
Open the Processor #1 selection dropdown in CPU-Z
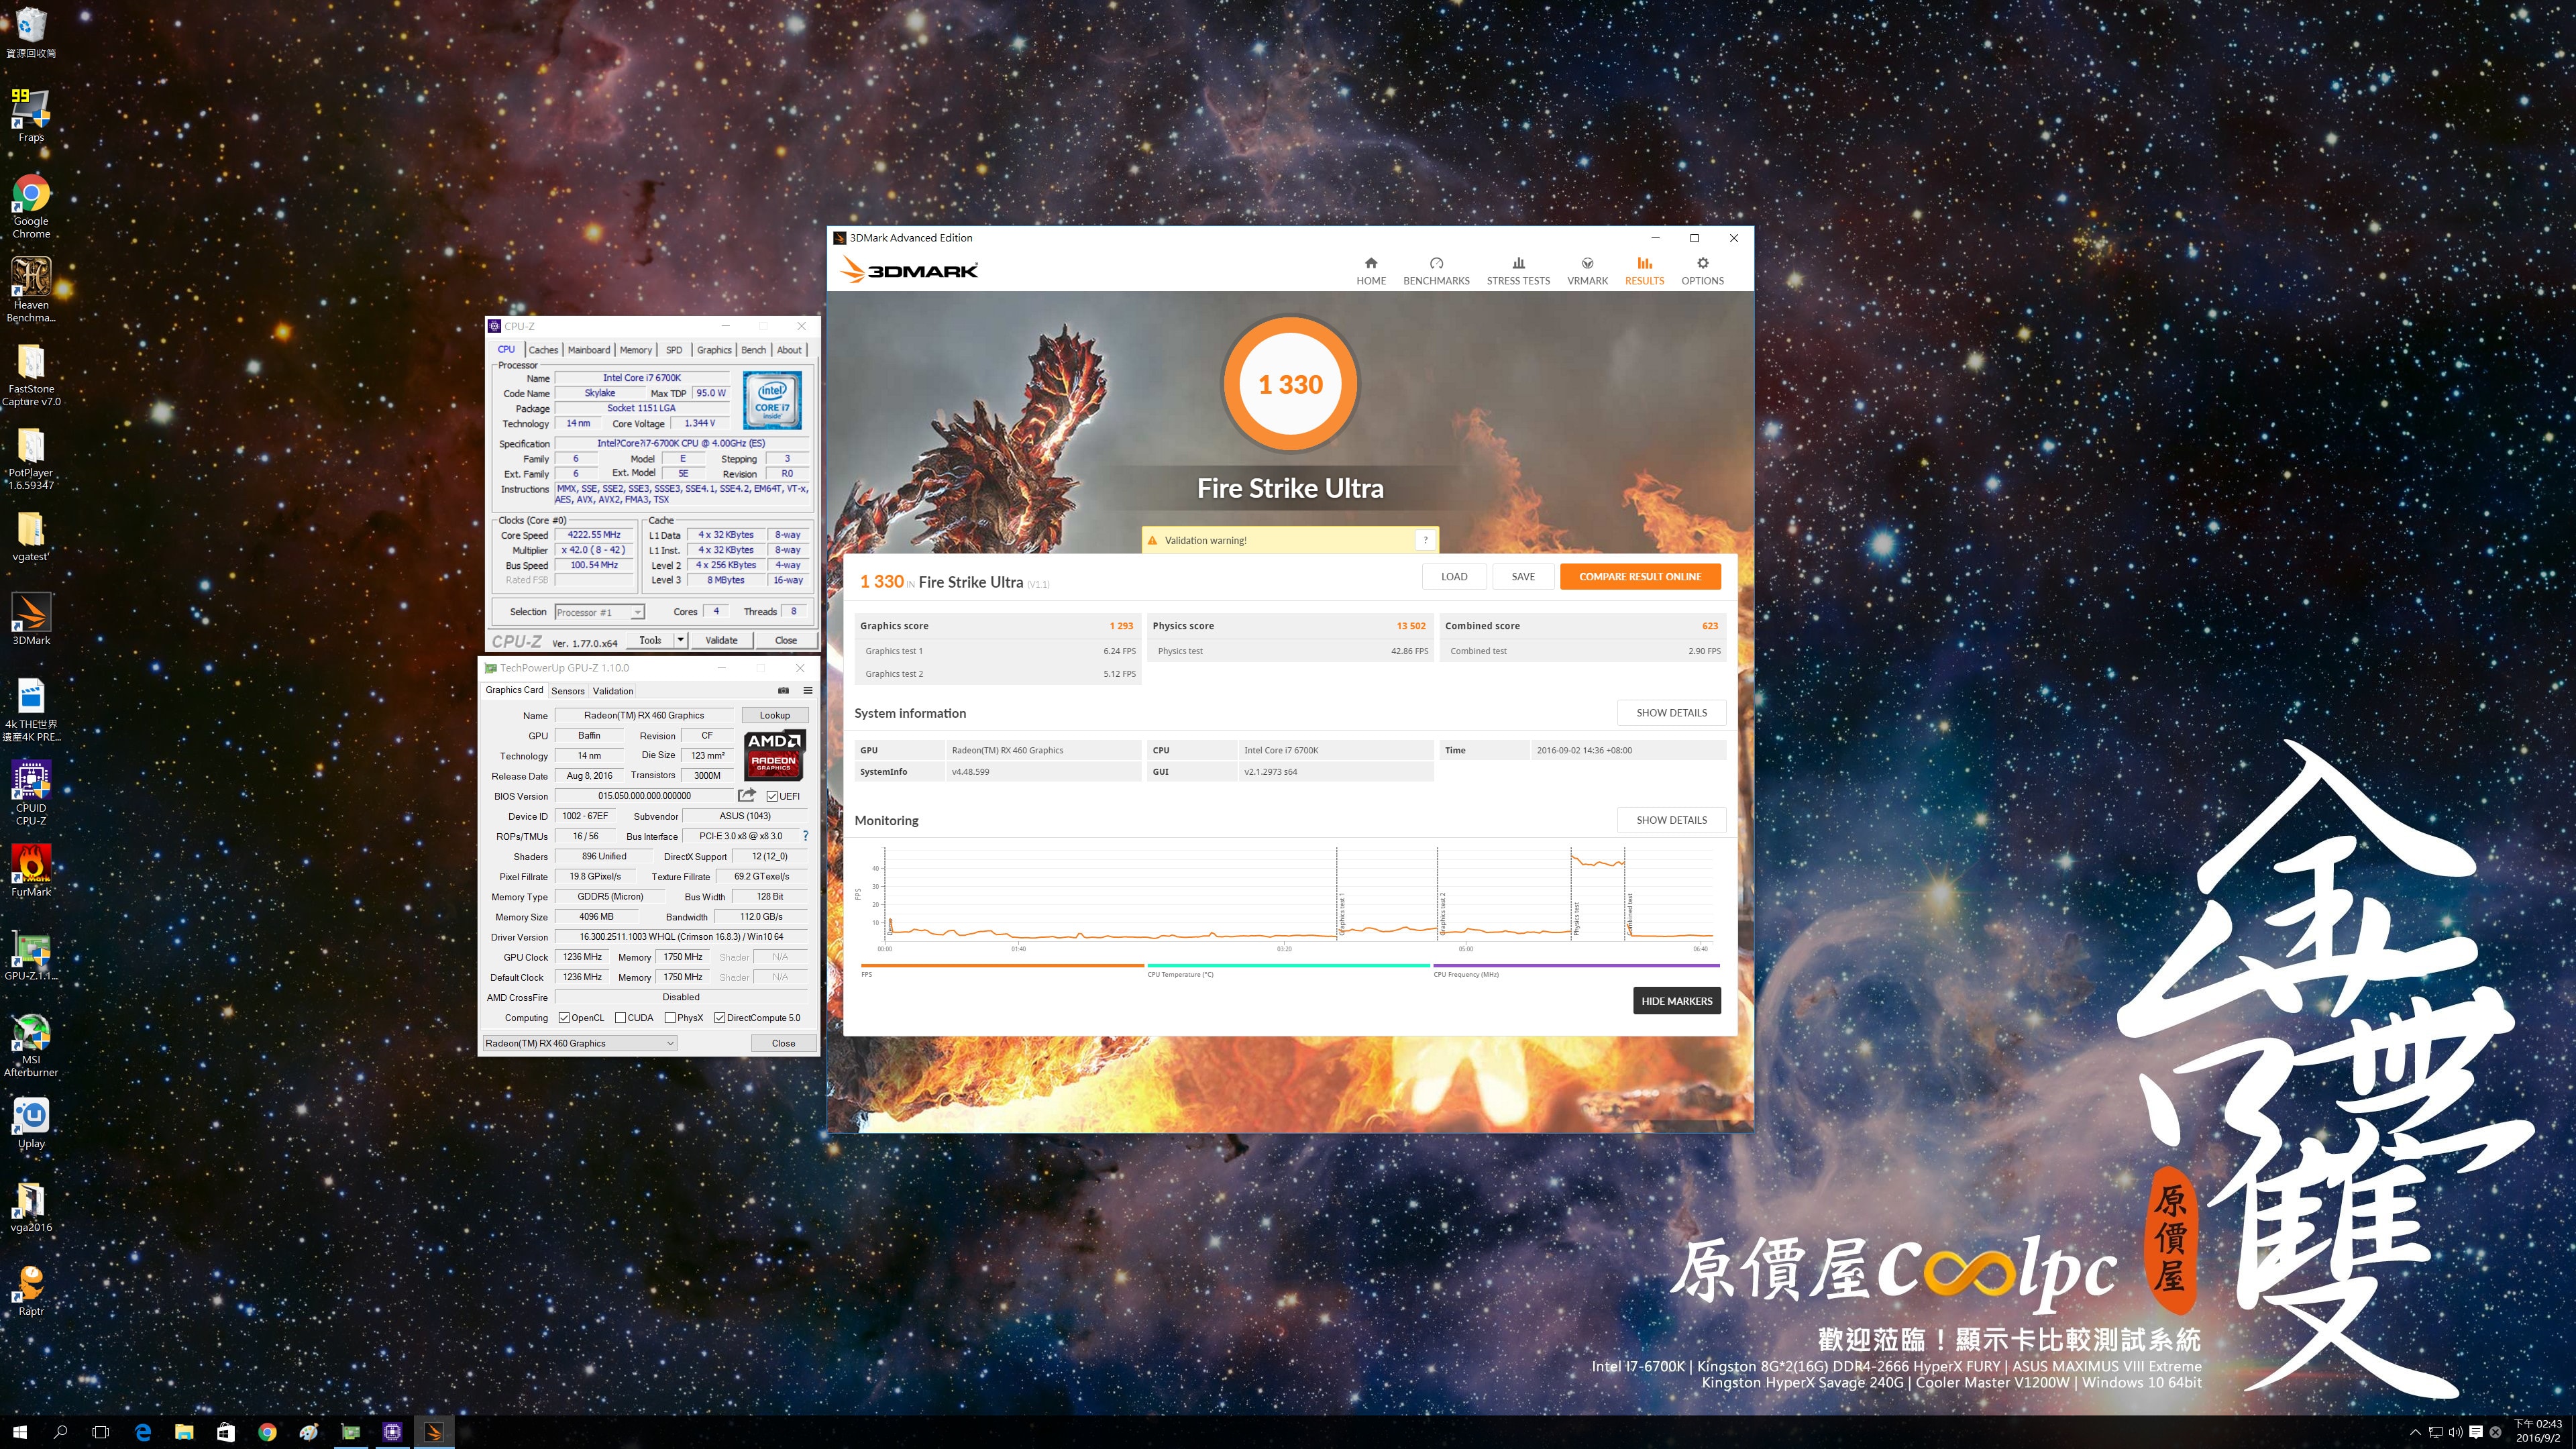click(599, 612)
